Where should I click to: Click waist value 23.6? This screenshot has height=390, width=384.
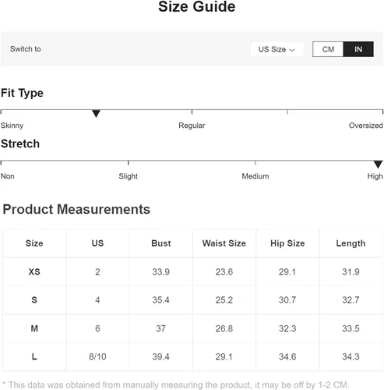click(224, 272)
